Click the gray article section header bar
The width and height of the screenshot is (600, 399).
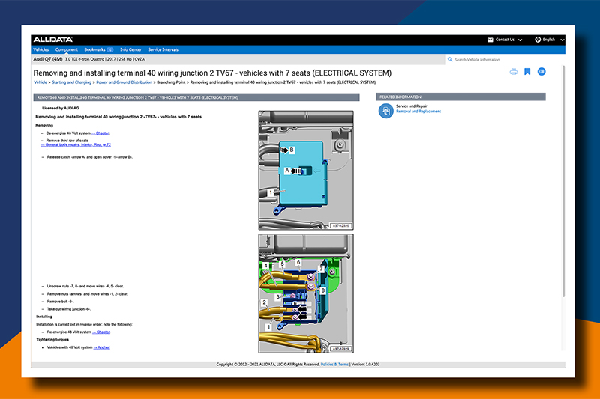coord(196,97)
